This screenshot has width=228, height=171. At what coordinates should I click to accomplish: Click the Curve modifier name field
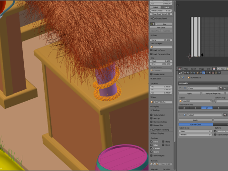tap(202, 88)
